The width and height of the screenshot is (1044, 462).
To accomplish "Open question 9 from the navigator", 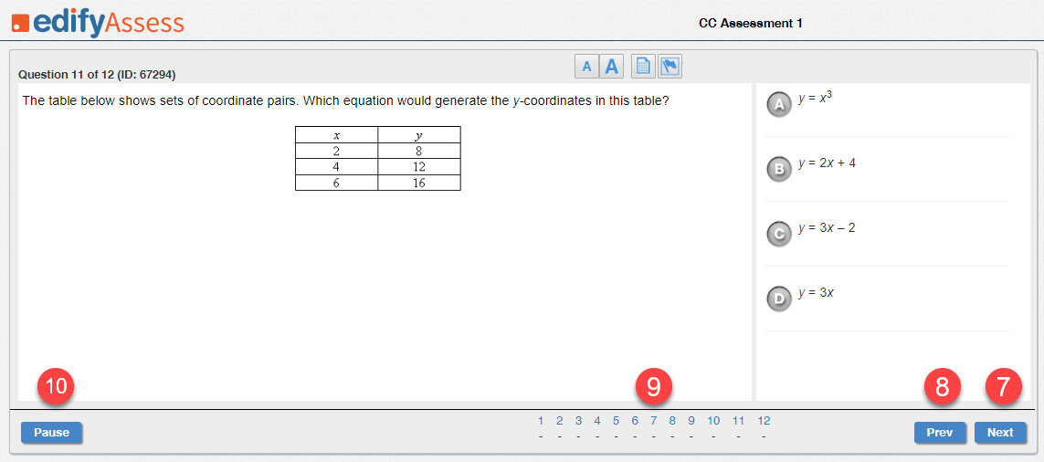I will tap(691, 421).
